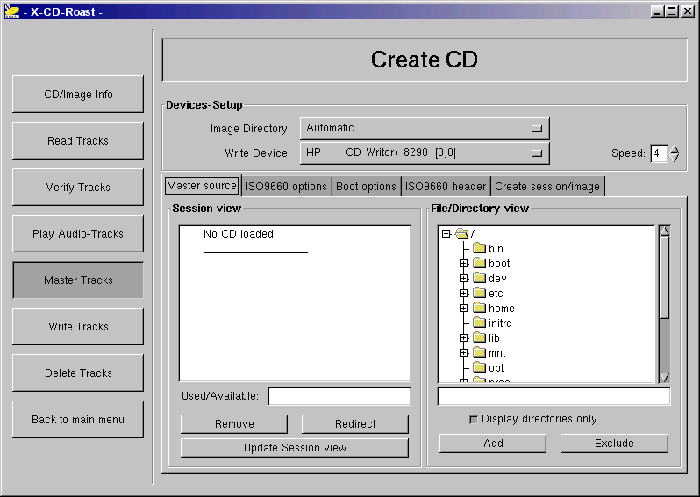Select the root folder icon in the tree
Viewport: 700px width, 497px height.
462,233
